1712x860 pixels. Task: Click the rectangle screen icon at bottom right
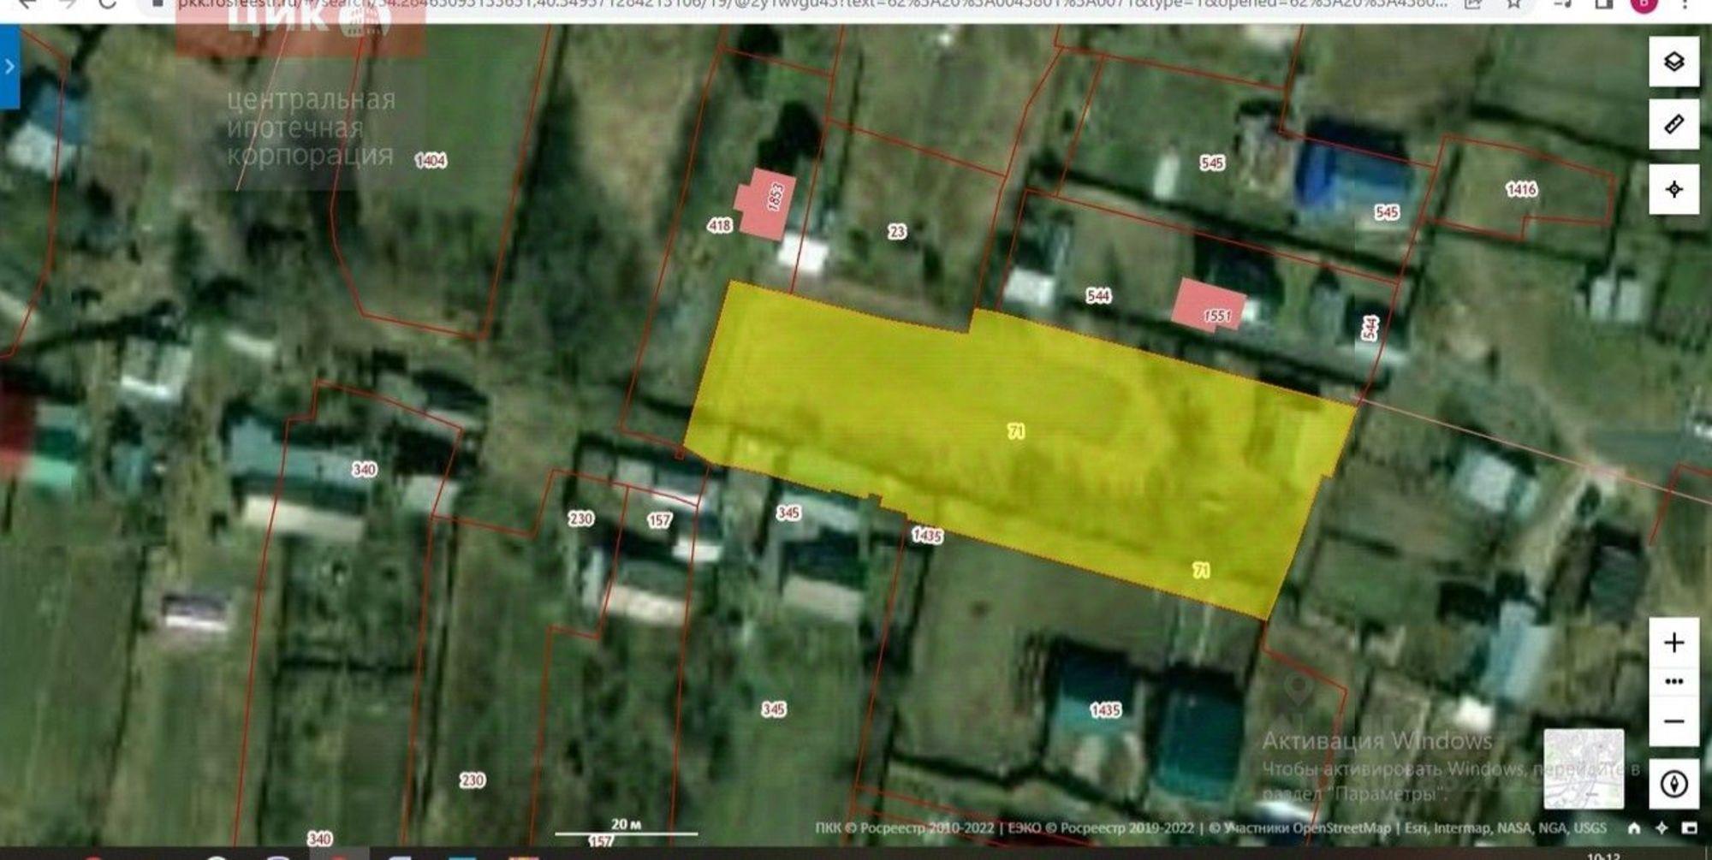click(x=1689, y=827)
